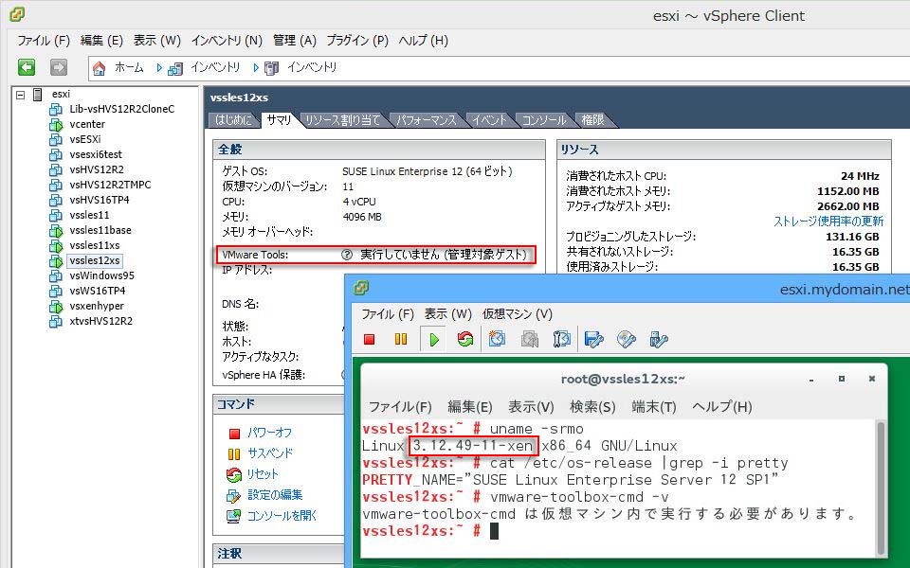Select the vsWindows95 virtual machine
Viewport: 910px width, 568px height.
[101, 275]
